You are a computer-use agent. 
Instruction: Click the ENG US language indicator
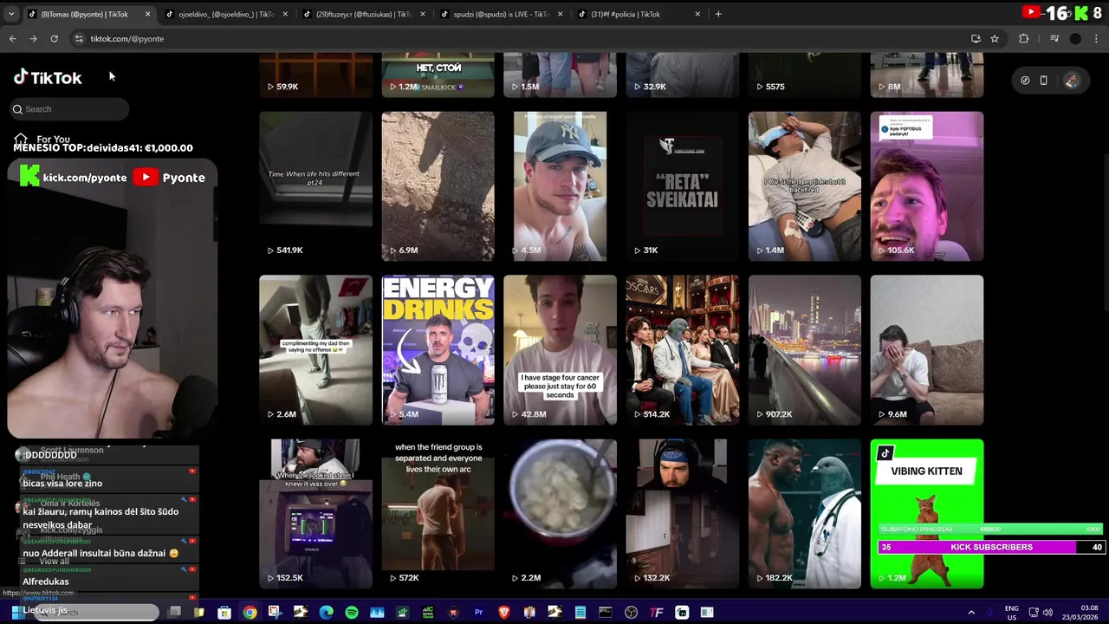point(1011,613)
